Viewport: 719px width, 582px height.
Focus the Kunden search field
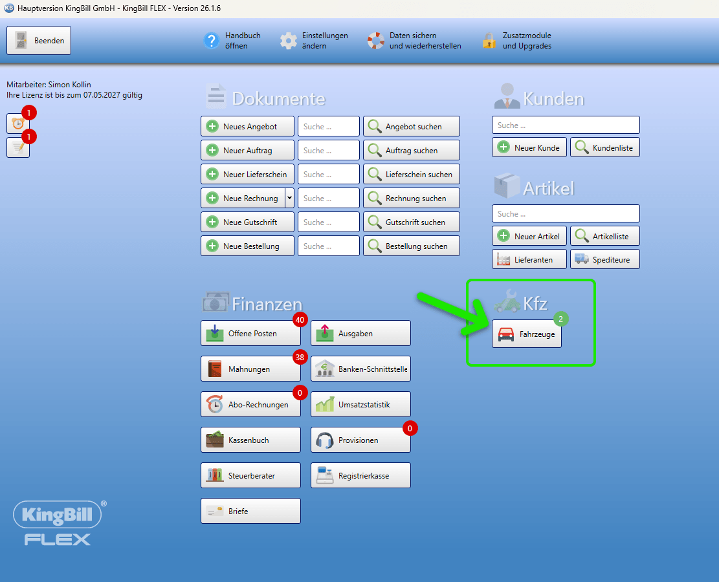[x=566, y=125]
